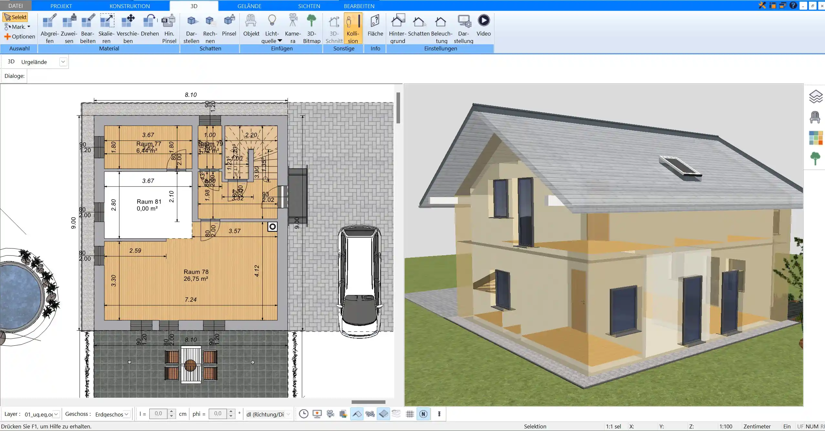This screenshot has width=825, height=431.
Task: Click the Selekt button
Action: 15,17
